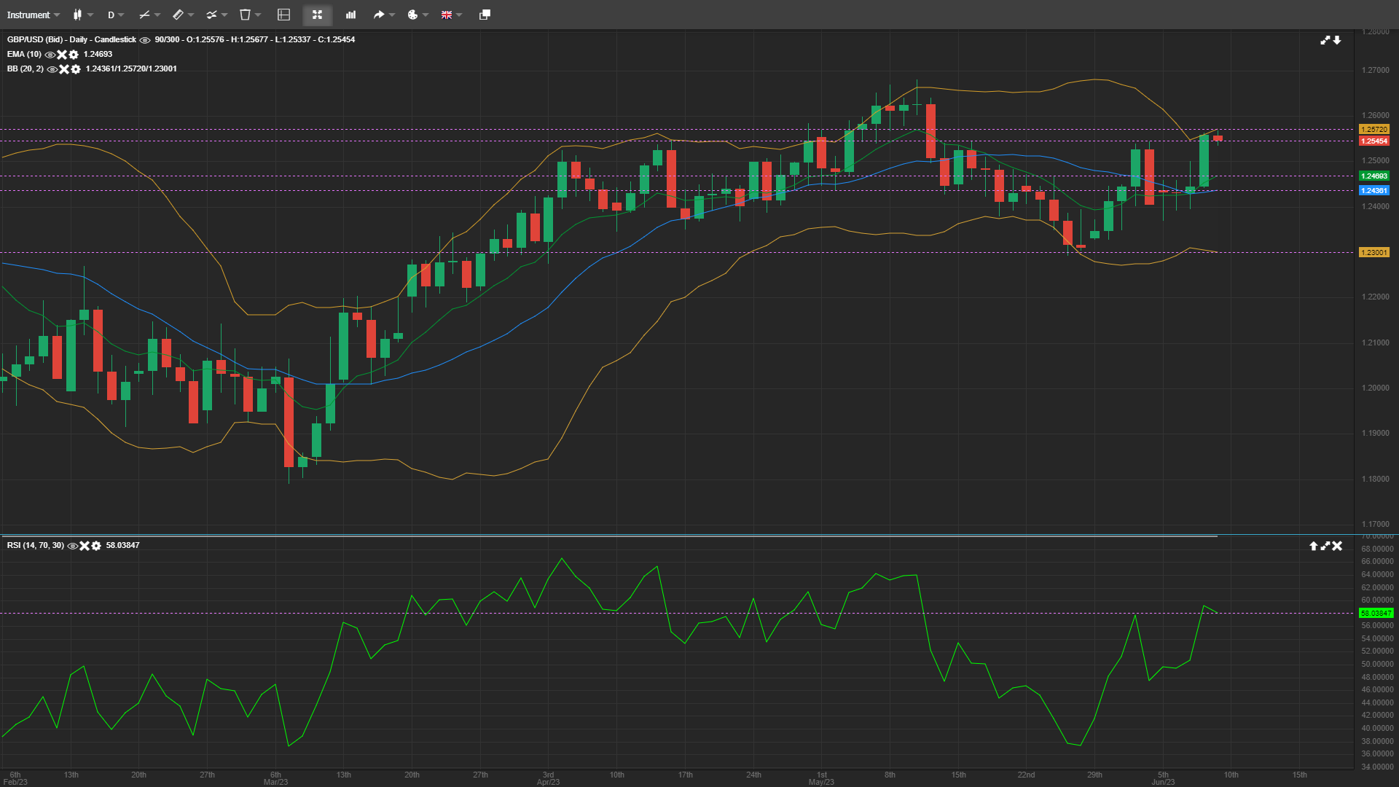The image size is (1399, 787).
Task: Click the trash delete icon
Action: [246, 15]
